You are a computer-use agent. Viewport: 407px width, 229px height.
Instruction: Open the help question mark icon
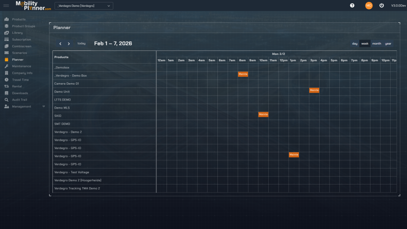pos(352,6)
